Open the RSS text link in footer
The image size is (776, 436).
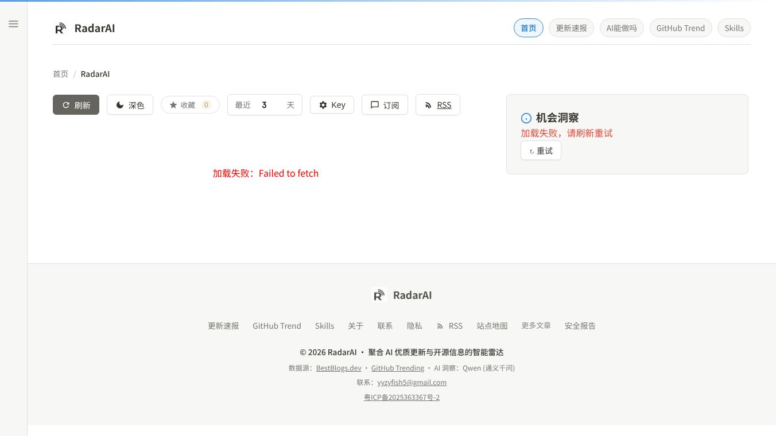(x=456, y=326)
